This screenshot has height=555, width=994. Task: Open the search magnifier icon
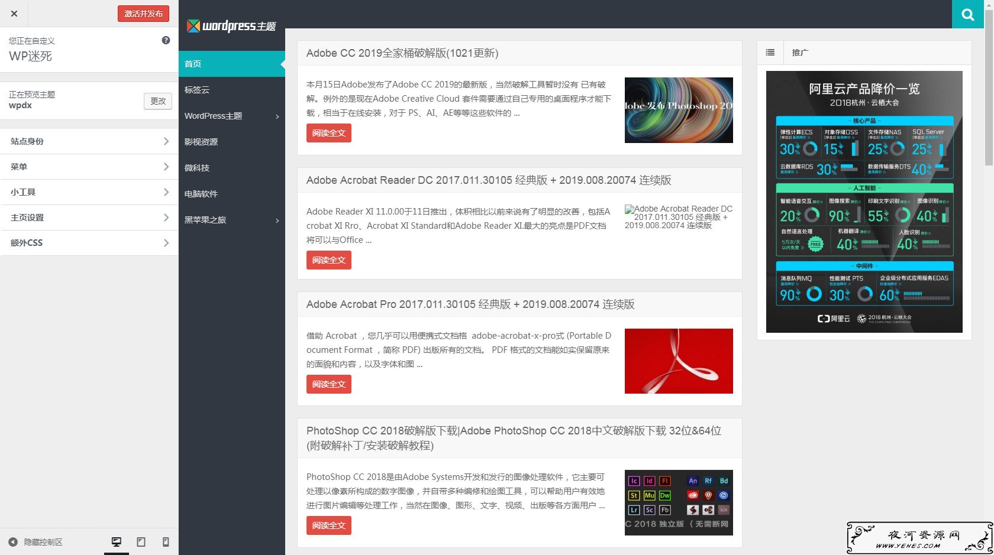tap(968, 14)
